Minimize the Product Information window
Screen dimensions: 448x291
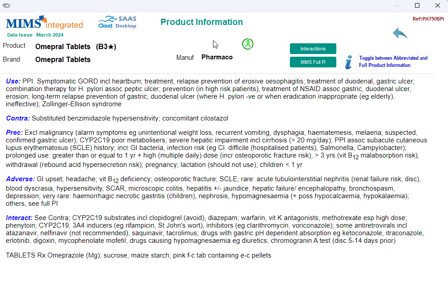click(397, 5)
